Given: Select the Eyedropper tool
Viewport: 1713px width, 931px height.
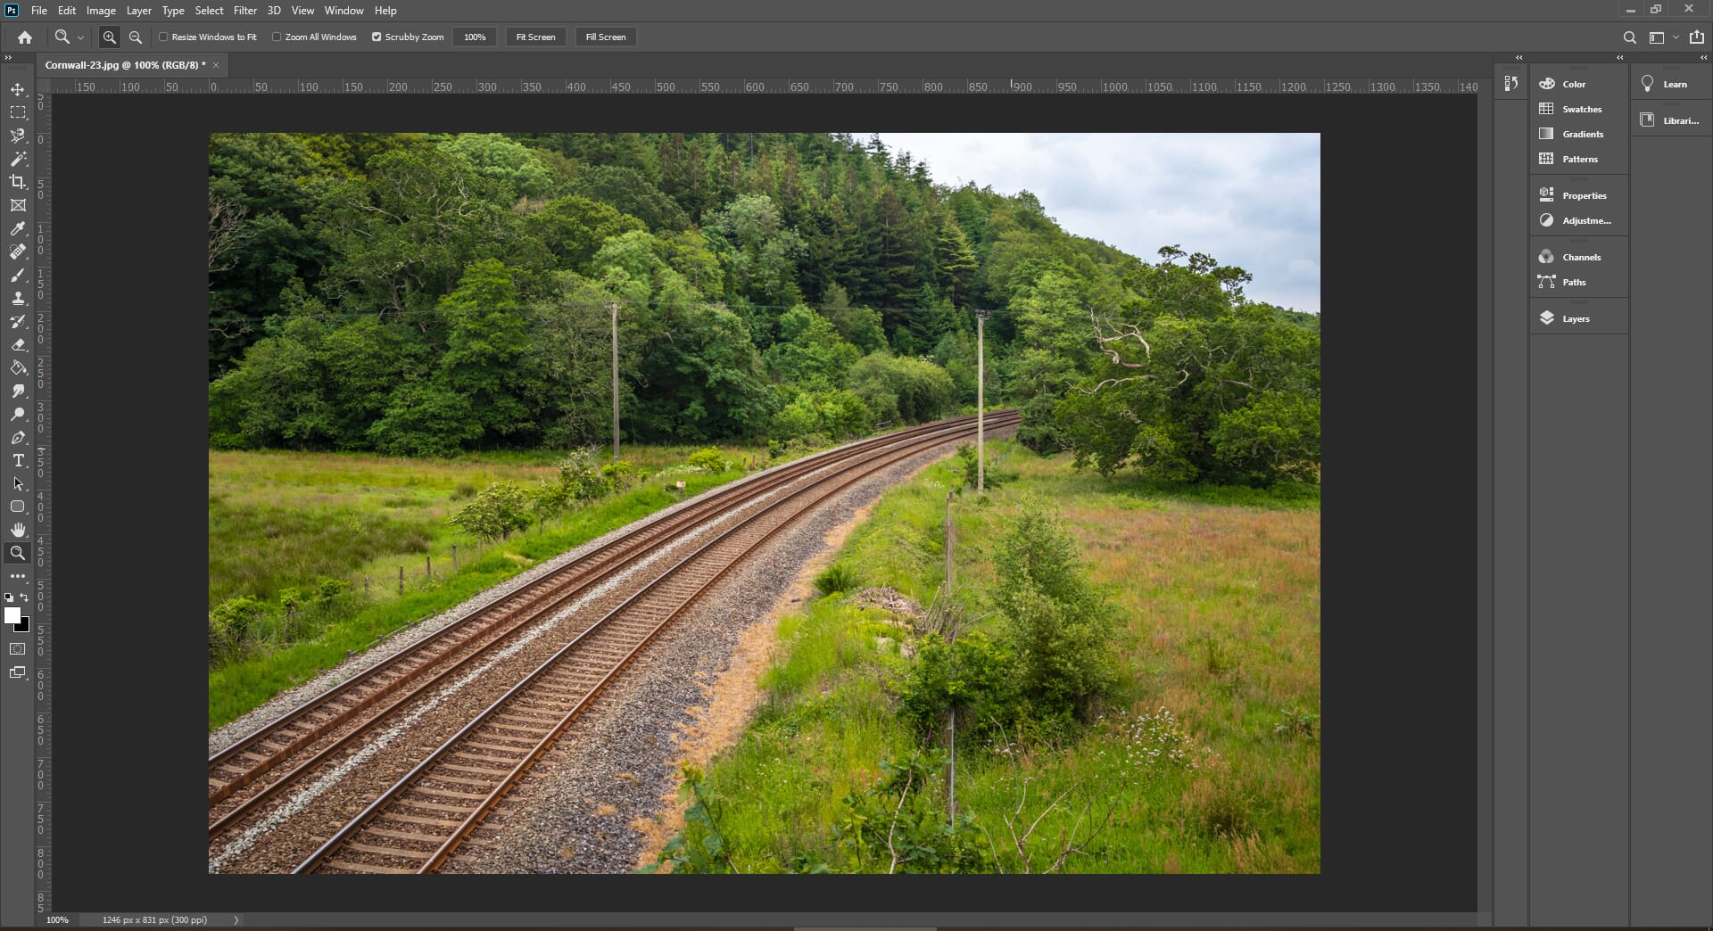Looking at the screenshot, I should [18, 228].
